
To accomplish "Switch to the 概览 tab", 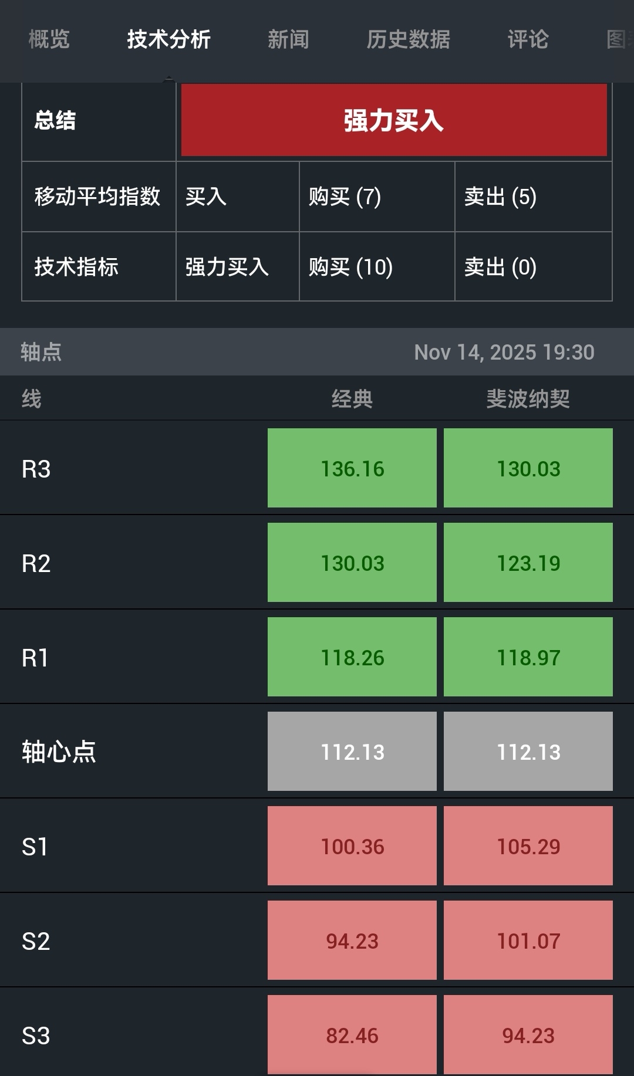I will coord(49,39).
